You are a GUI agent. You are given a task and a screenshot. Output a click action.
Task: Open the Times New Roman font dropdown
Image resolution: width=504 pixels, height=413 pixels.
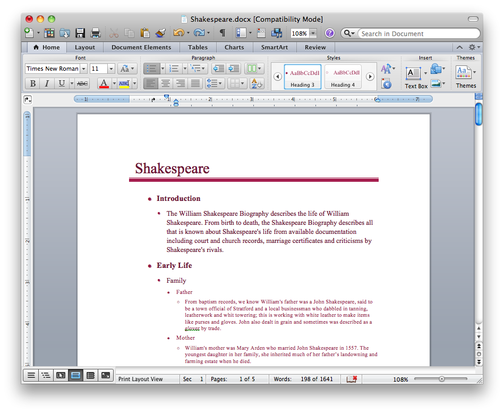coord(83,69)
